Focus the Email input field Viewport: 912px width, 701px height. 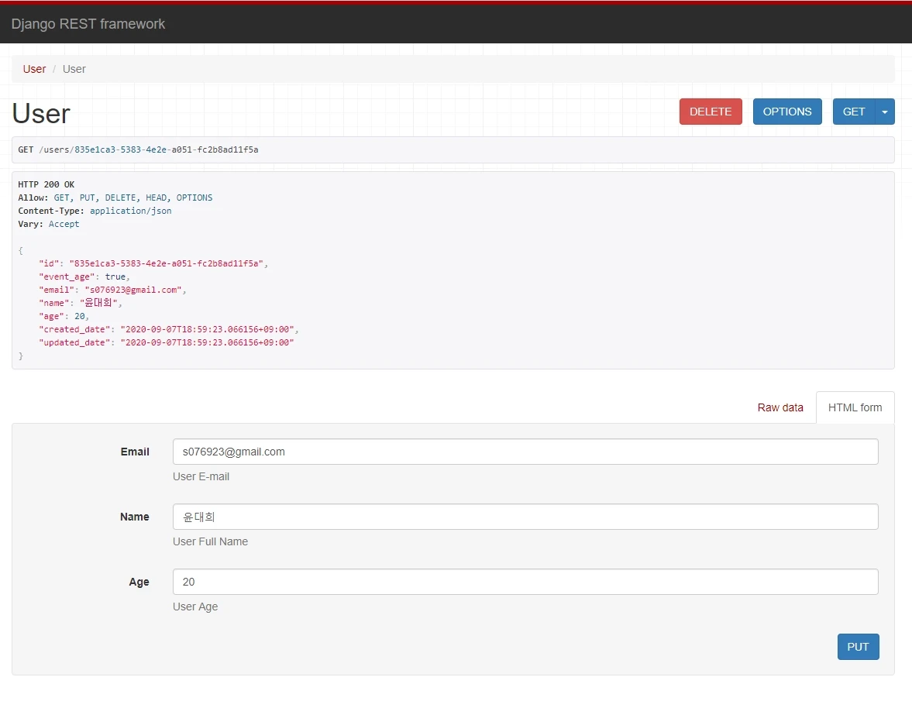pos(525,452)
